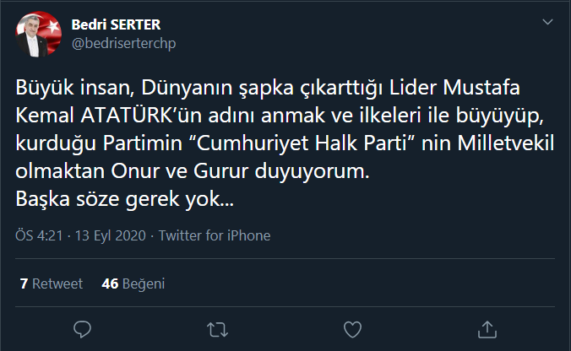Open Bedri SERTER's profile picture

[x=38, y=37]
